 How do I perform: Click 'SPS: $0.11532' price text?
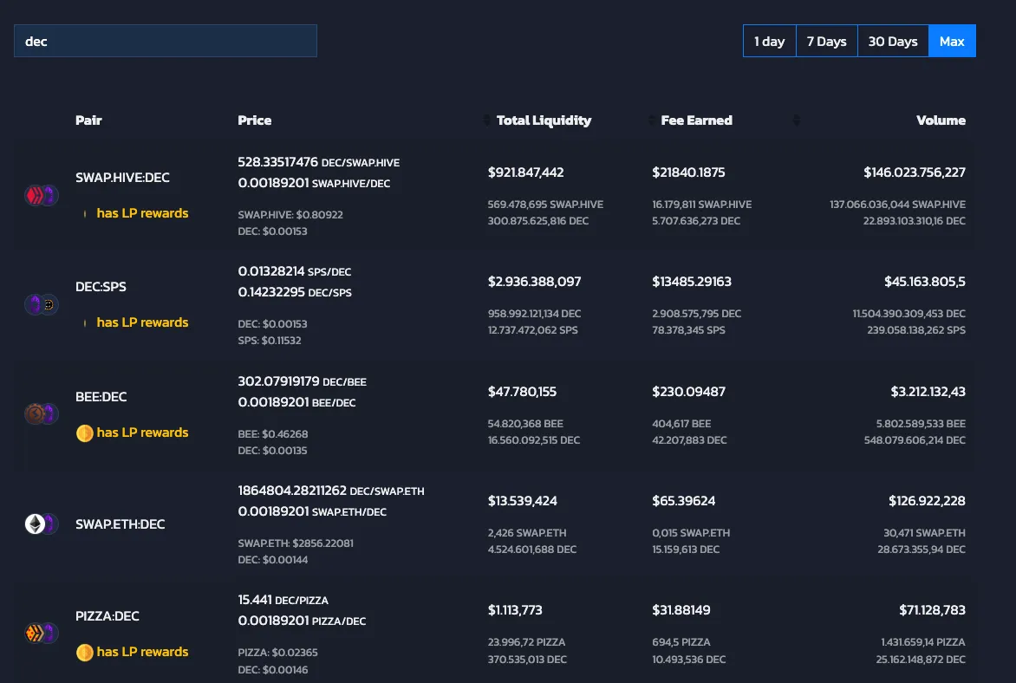270,341
